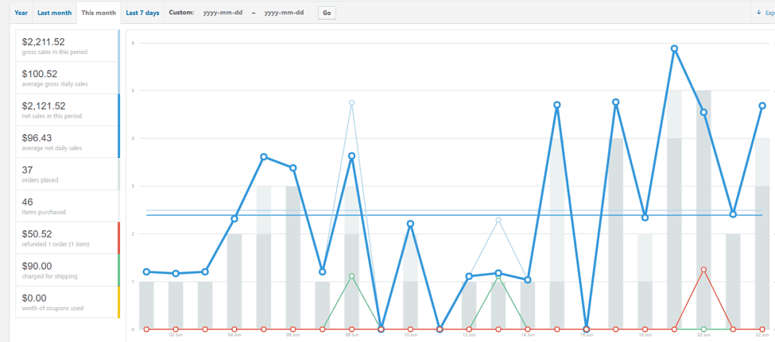Click the $50.52 refunded legend entry
This screenshot has width=775, height=342.
[67, 238]
